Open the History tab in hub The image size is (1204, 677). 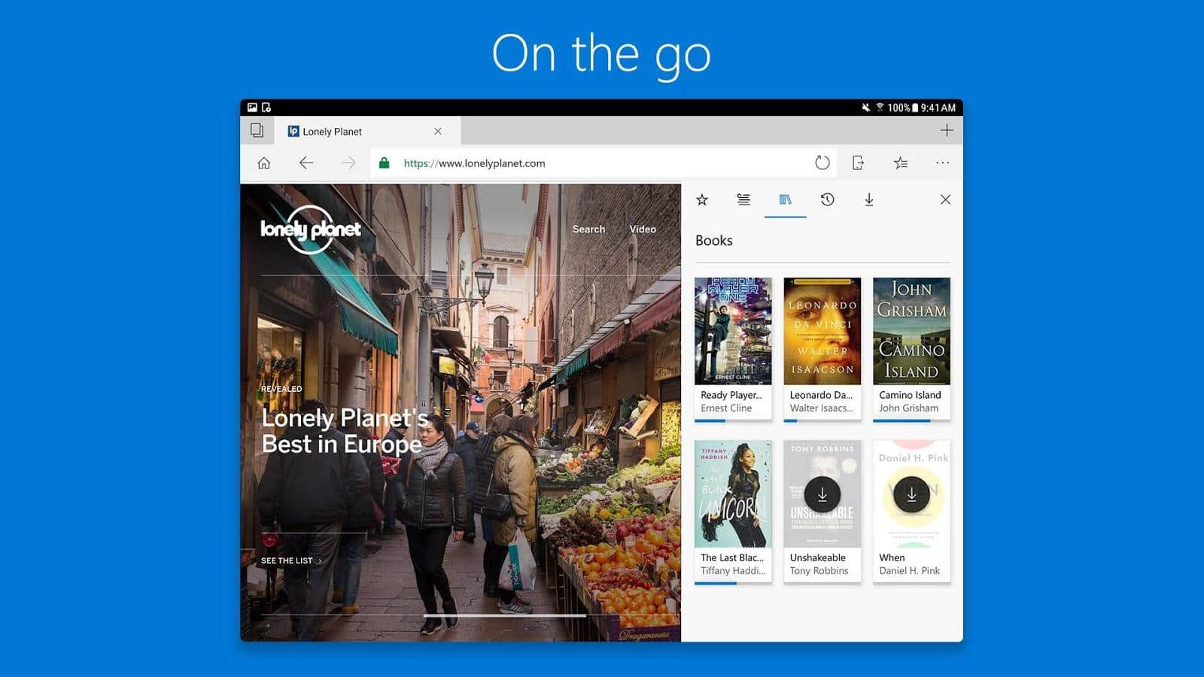[827, 199]
